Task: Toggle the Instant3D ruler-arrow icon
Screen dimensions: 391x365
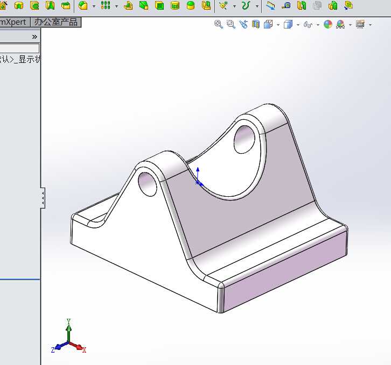Action: tap(270, 5)
